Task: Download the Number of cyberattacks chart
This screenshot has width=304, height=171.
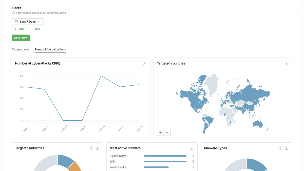Action: click(x=145, y=63)
